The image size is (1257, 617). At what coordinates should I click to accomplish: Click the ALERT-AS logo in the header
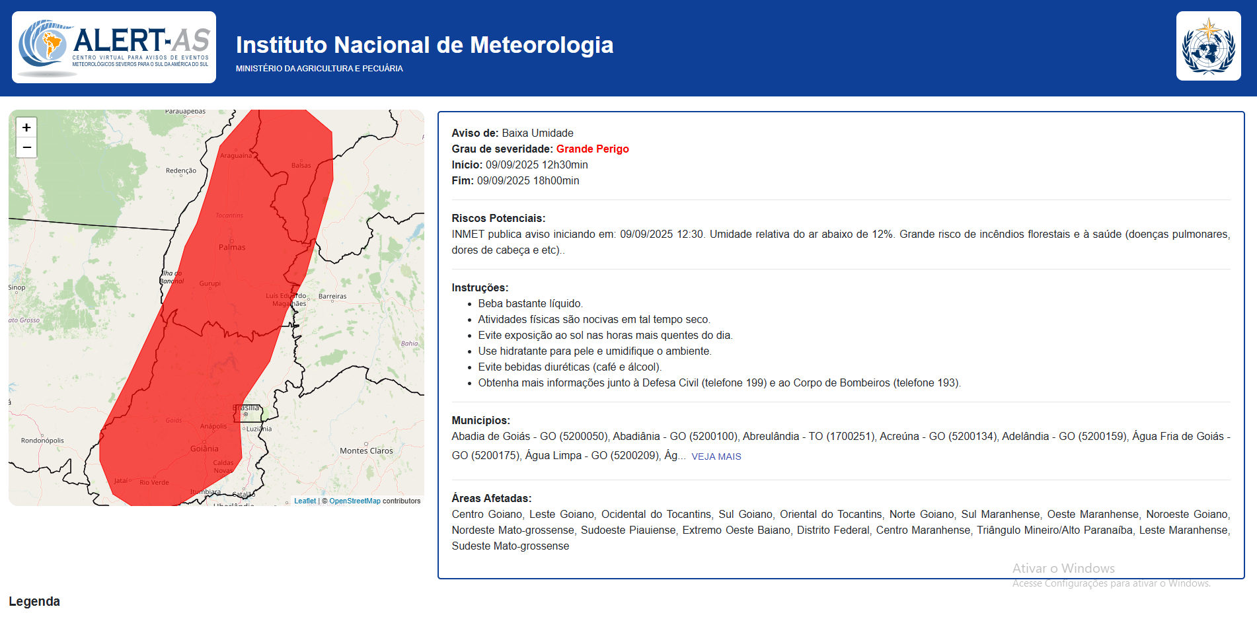[x=114, y=47]
